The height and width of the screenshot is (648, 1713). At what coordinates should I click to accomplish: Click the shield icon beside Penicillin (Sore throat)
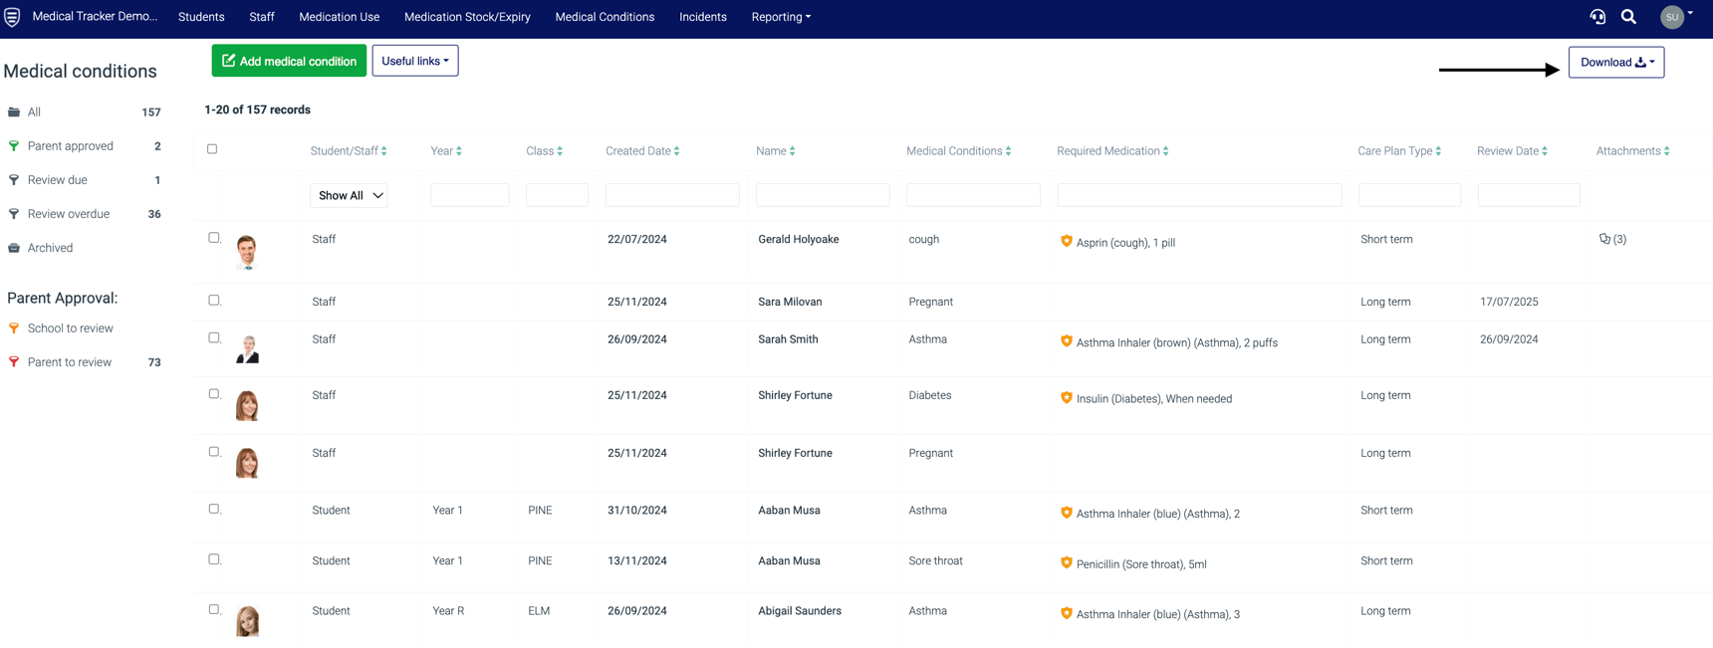[x=1066, y=562]
